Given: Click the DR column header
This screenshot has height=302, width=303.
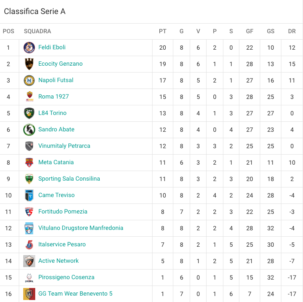Looking at the screenshot, I should [292, 31].
